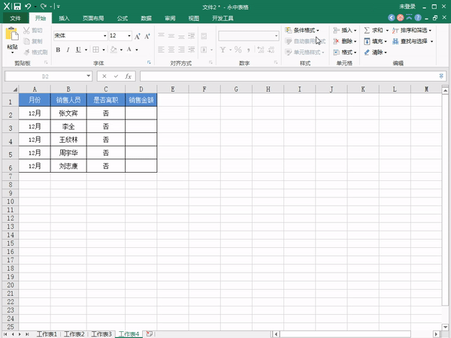Click the percent style icon

pos(238,50)
